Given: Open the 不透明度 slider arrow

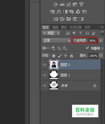Looking at the screenshot, I should point(101,41).
